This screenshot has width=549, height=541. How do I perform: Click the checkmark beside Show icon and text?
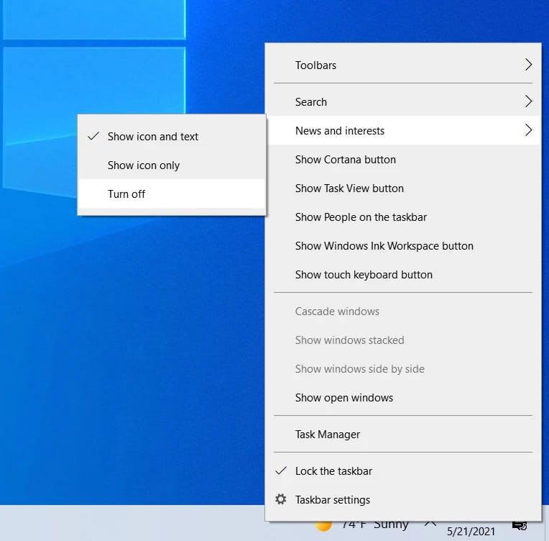click(x=93, y=136)
